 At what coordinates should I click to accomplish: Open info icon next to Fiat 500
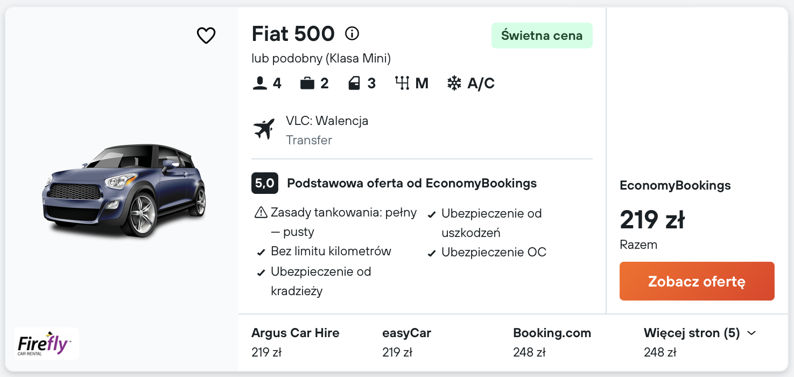352,34
